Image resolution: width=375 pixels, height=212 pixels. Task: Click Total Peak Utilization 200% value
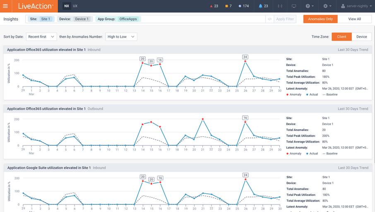[x=326, y=136]
